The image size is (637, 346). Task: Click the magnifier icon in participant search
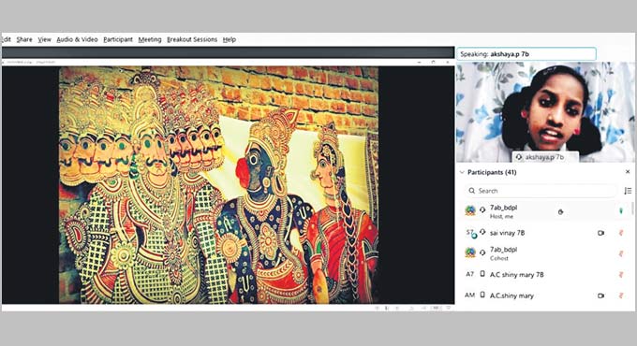tap(471, 191)
